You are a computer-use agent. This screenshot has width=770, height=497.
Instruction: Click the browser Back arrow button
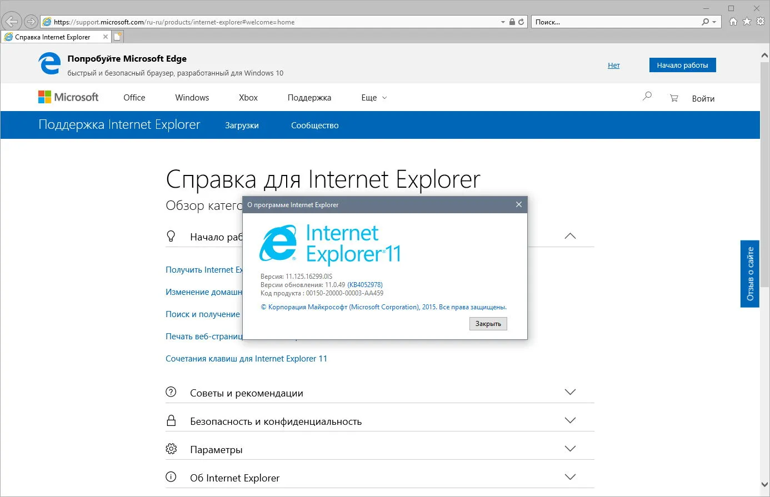[x=12, y=22]
